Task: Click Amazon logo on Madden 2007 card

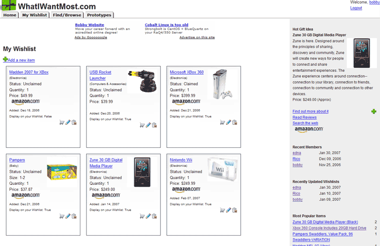Action: coord(26,102)
